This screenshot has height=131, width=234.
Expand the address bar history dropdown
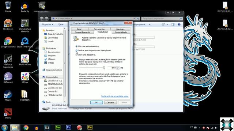[134, 19]
